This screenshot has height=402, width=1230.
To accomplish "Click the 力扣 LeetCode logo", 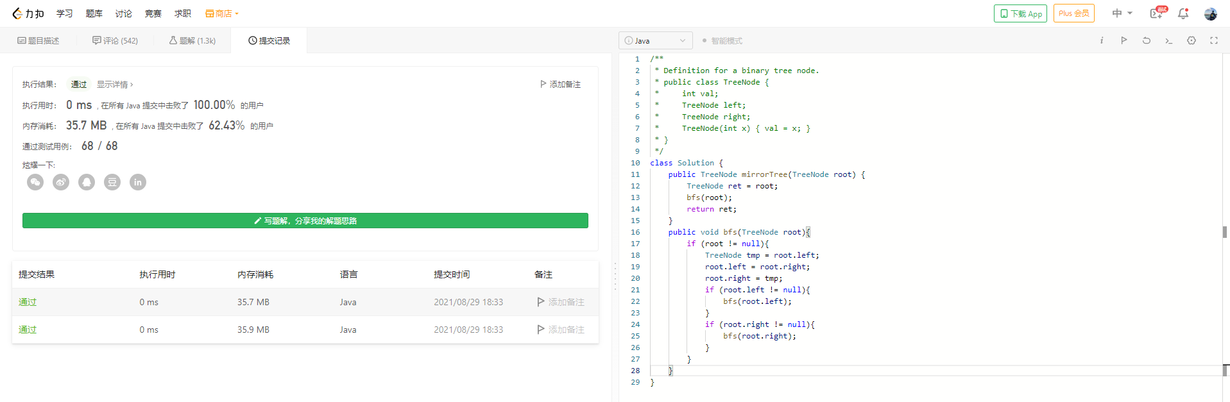I will (28, 13).
